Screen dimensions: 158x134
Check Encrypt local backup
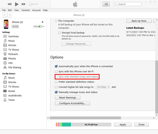[x=59, y=33]
